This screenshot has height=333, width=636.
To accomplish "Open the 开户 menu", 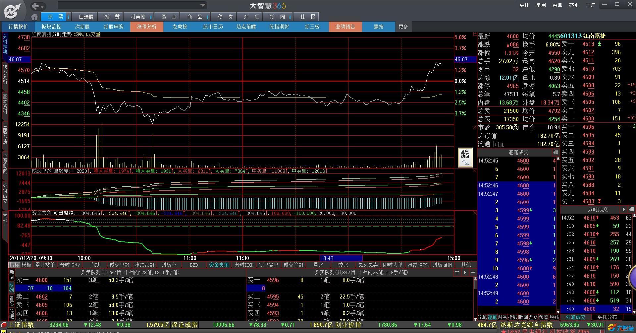I will [x=590, y=5].
